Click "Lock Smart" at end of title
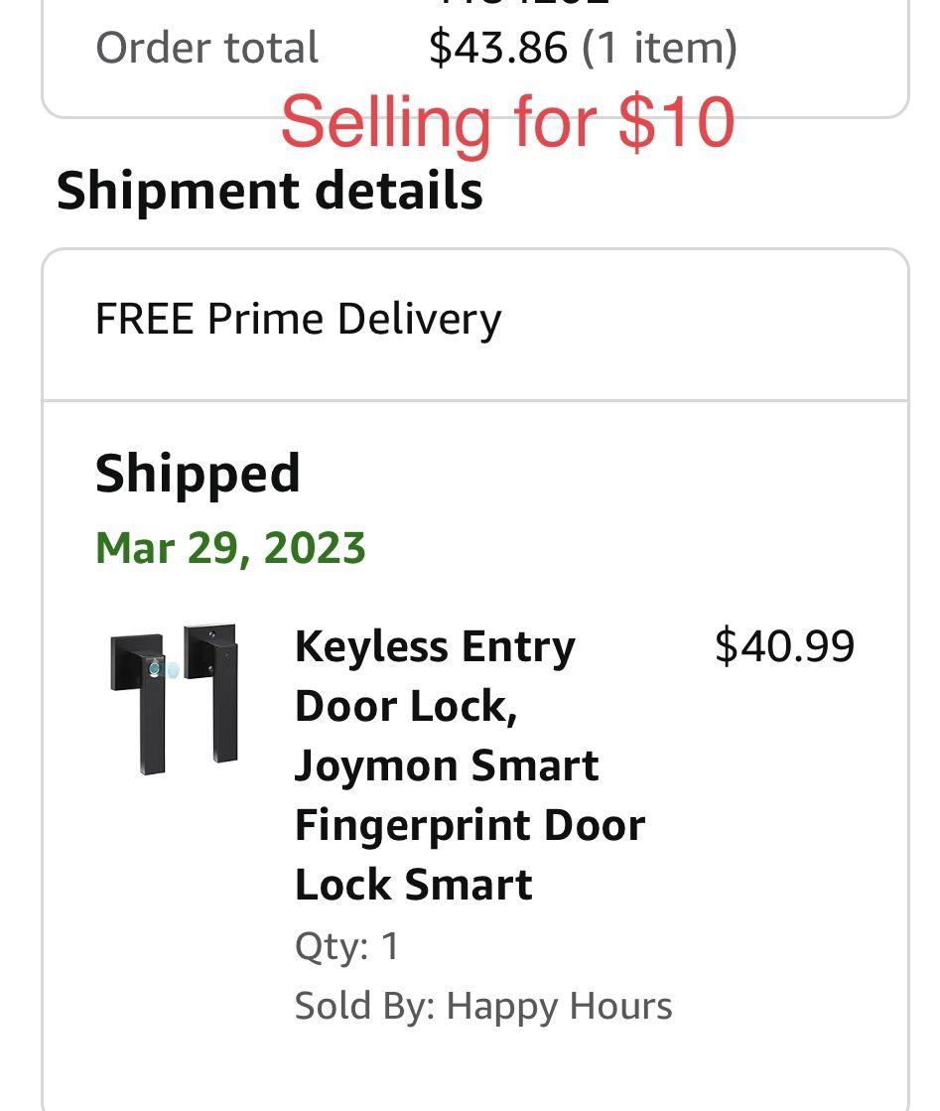940x1111 pixels. pos(413,886)
